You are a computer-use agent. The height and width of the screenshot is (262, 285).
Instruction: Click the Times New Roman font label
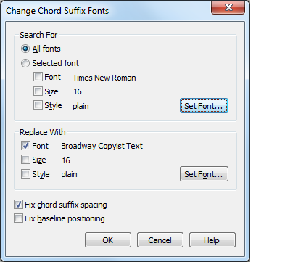point(104,78)
